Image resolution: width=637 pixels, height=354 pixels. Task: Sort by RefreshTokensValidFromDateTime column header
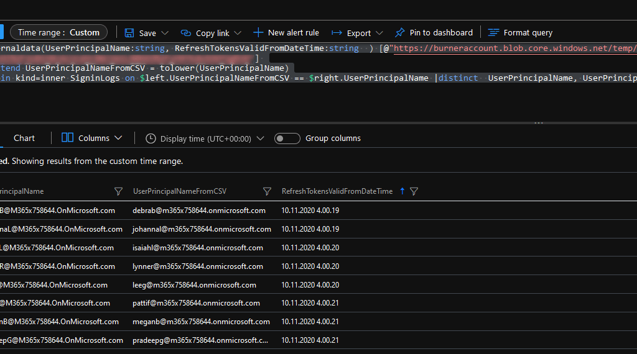(337, 191)
